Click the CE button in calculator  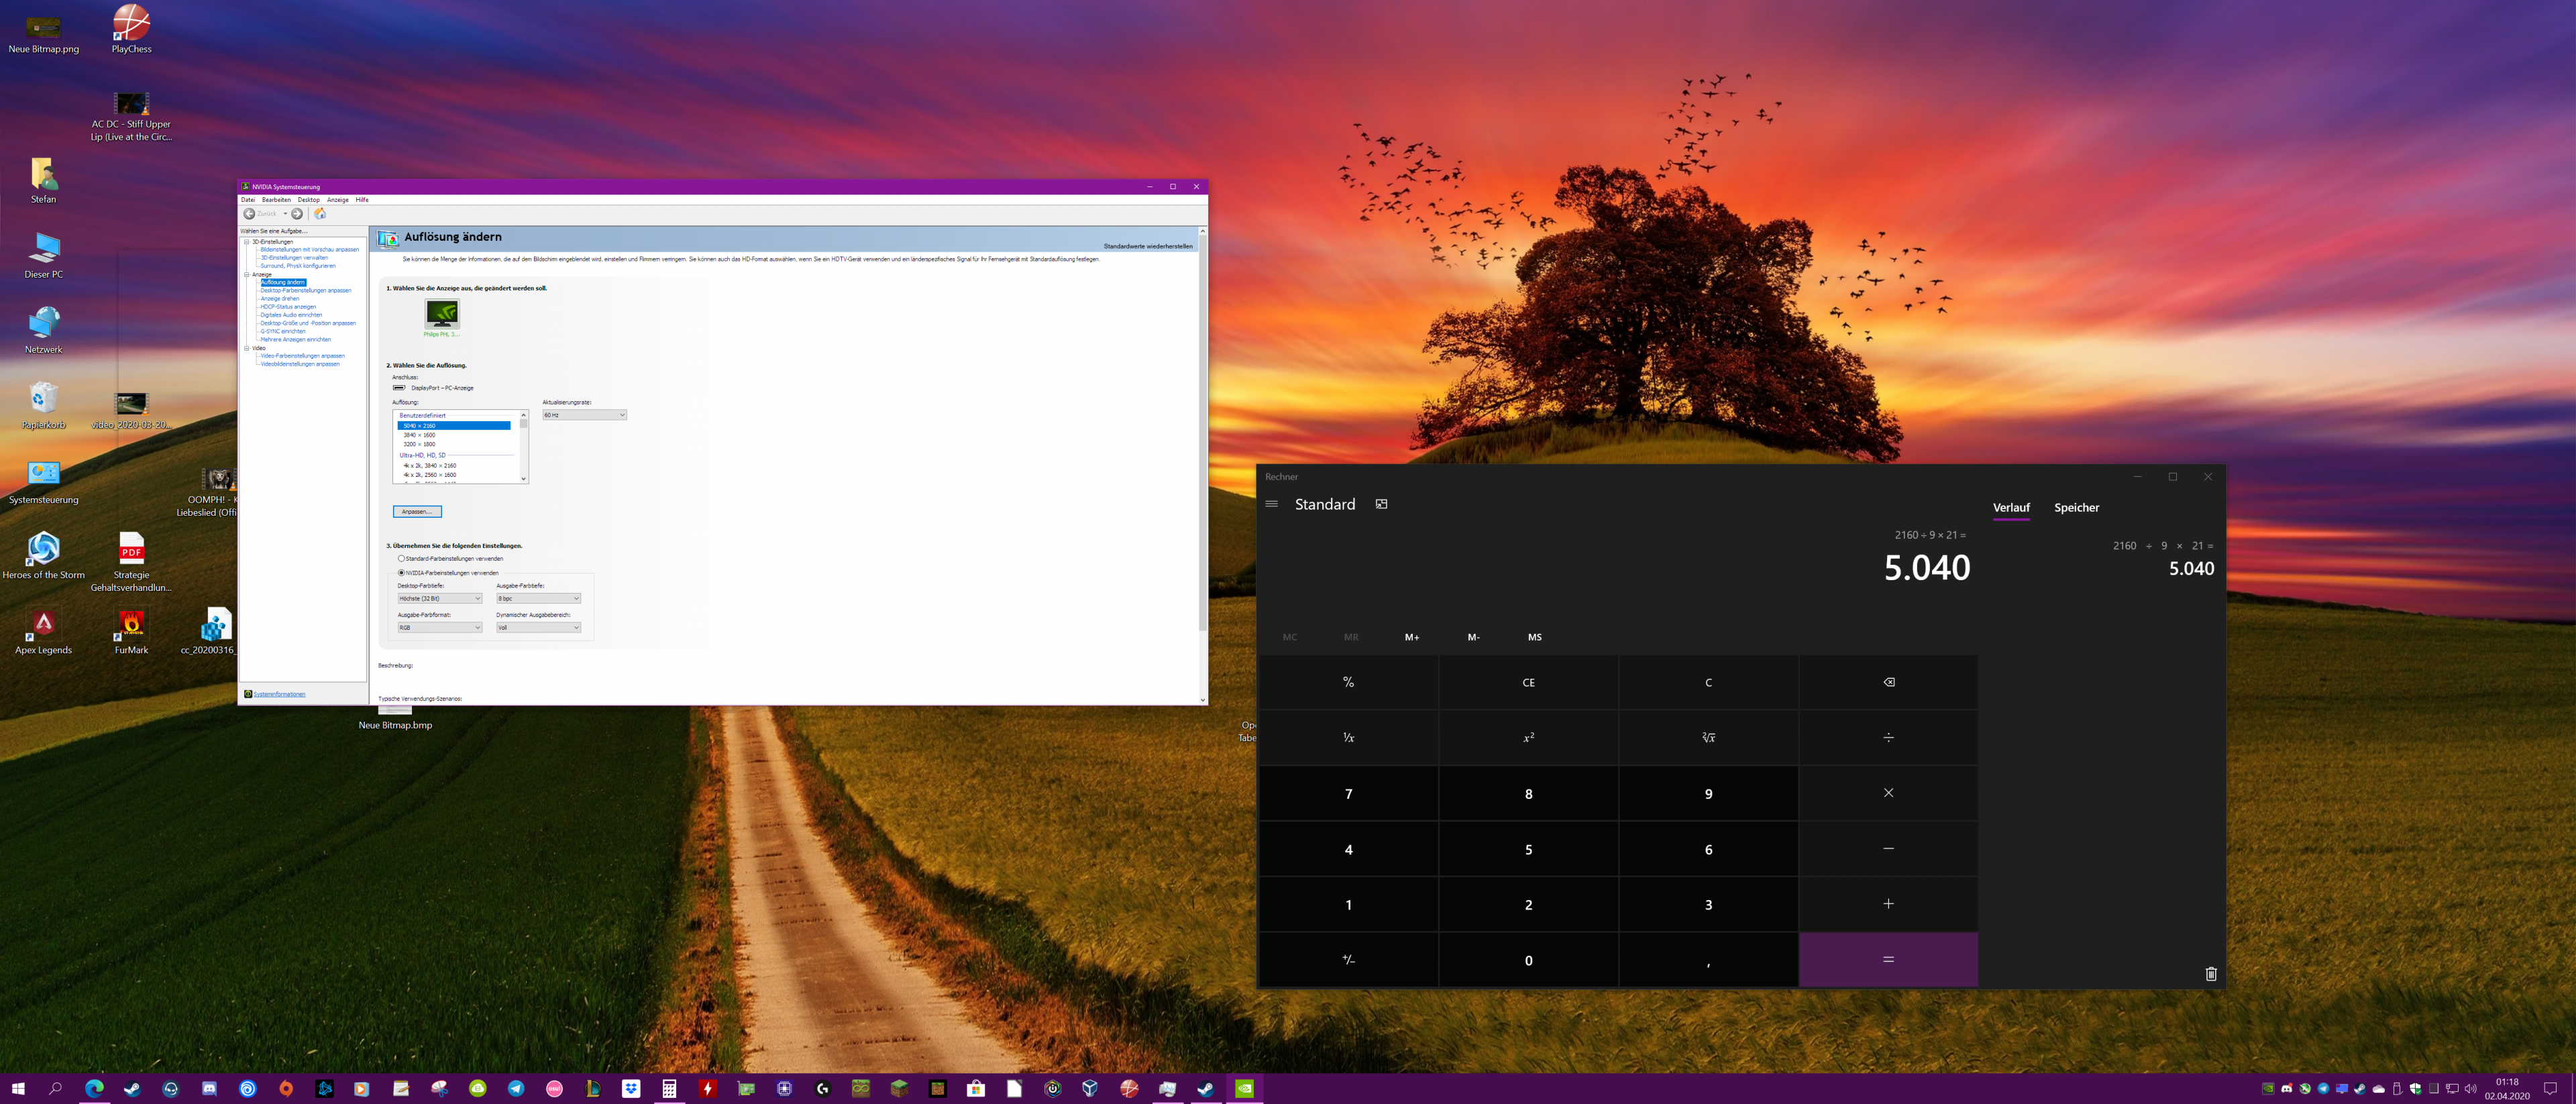pyautogui.click(x=1528, y=682)
